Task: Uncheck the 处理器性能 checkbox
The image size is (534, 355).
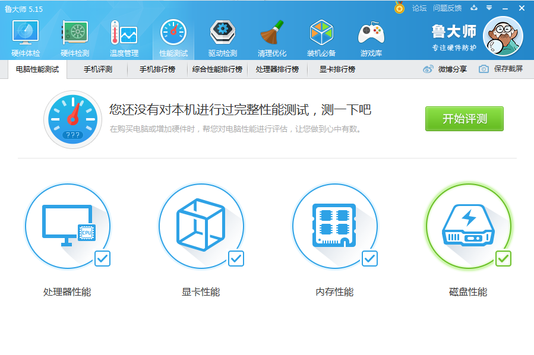Action: click(x=103, y=259)
